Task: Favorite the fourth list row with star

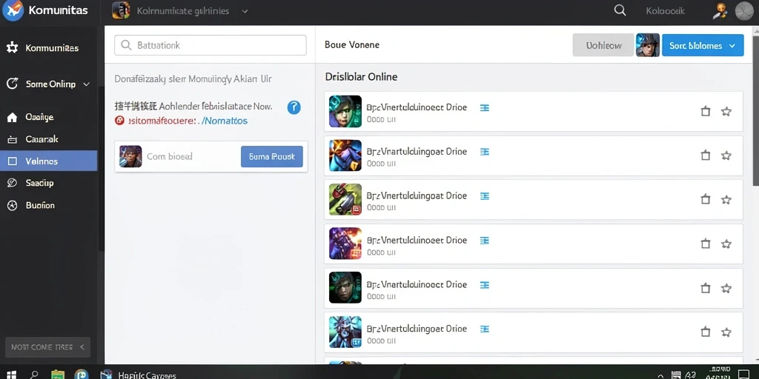Action: coord(726,244)
